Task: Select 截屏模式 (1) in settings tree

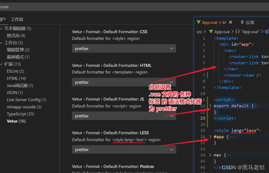Action: pos(18,57)
